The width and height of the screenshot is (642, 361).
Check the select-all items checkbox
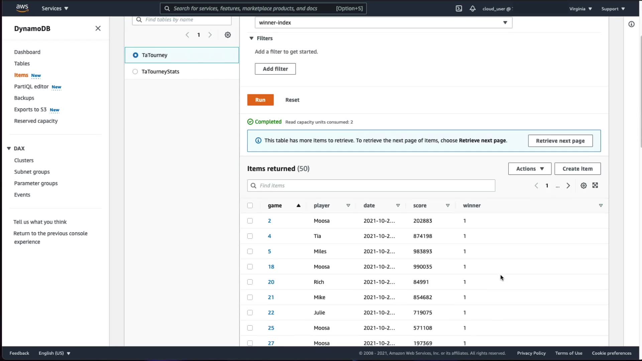tap(250, 206)
